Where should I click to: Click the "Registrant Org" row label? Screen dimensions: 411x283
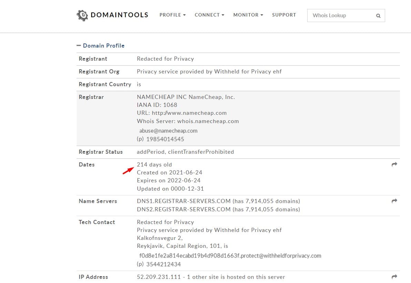click(99, 72)
